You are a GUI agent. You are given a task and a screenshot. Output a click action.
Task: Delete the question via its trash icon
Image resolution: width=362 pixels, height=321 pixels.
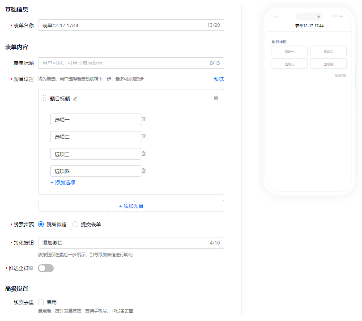pyautogui.click(x=217, y=98)
